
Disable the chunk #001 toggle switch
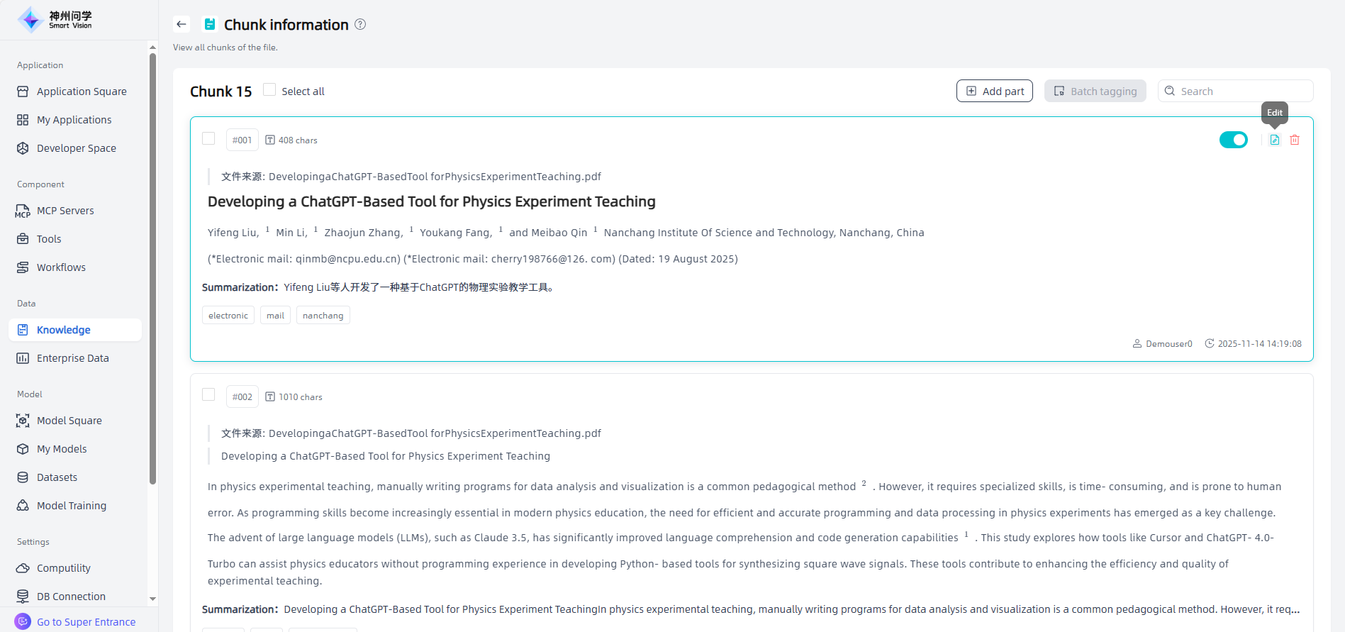tap(1233, 140)
